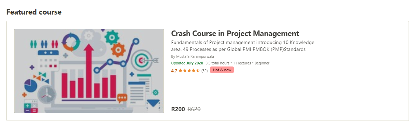Click the star rating icons
Screen dimensions: 420x133
[189, 70]
